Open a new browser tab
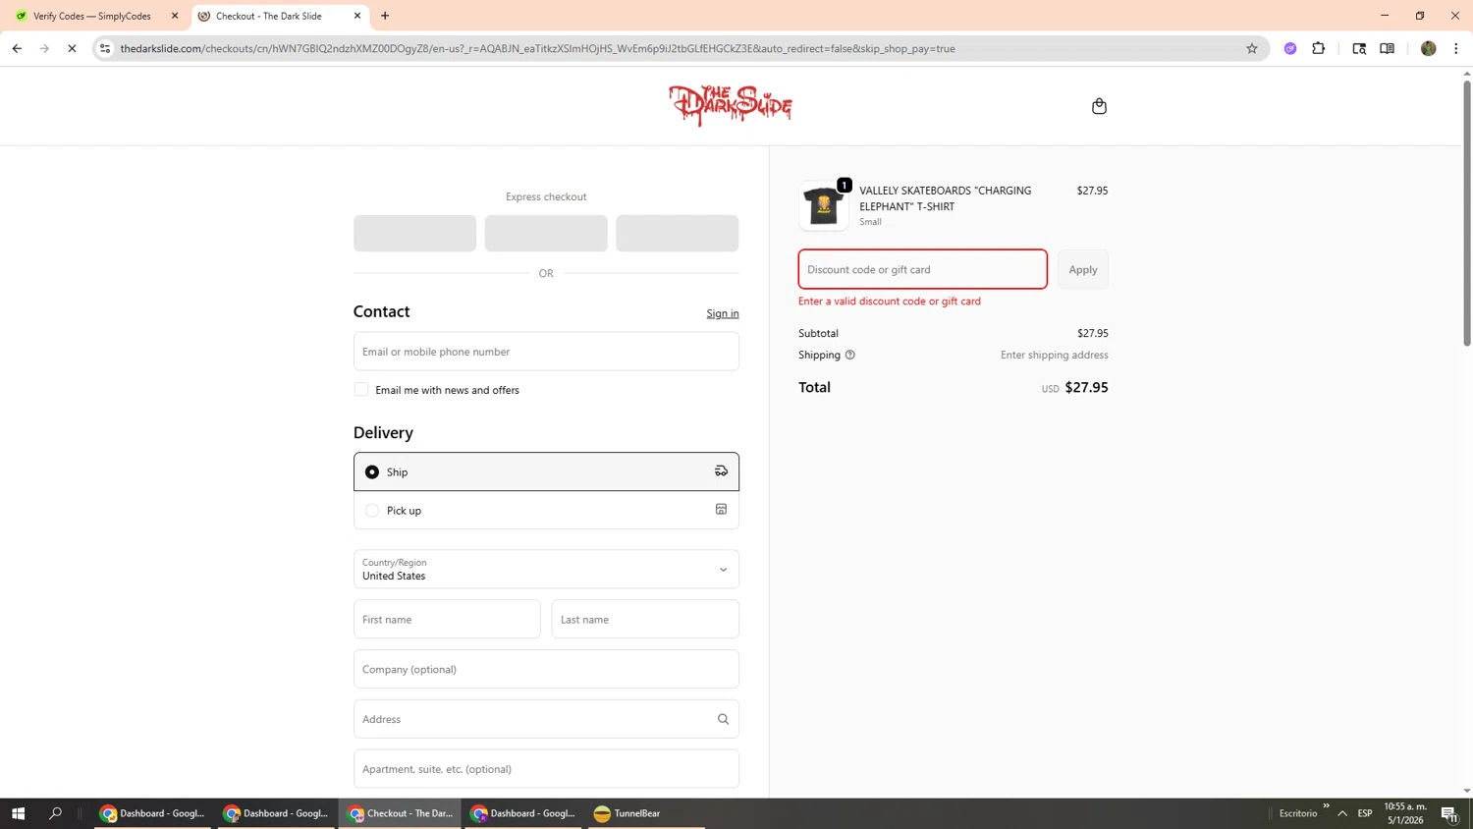Viewport: 1473px width, 829px height. [x=385, y=16]
